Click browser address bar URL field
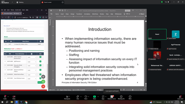Image resolution: width=185 pixels, height=104 pixels. pyautogui.click(x=23, y=17)
